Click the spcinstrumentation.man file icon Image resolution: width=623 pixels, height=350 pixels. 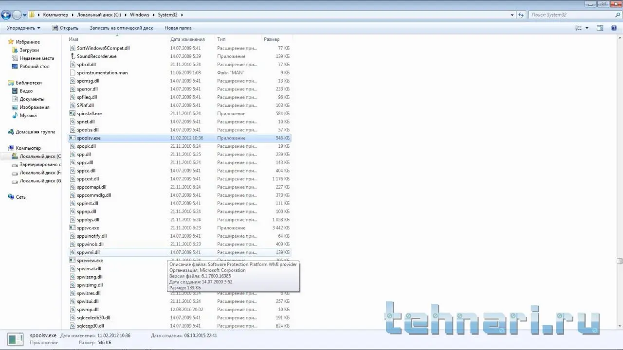point(73,73)
